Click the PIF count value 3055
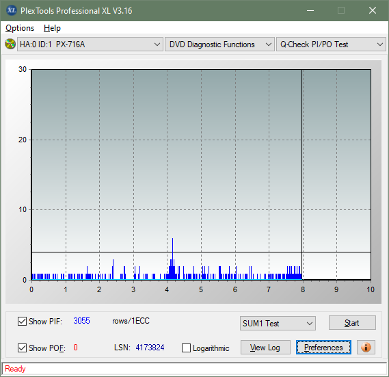Viewport: 389px width, 377px height. click(x=81, y=321)
